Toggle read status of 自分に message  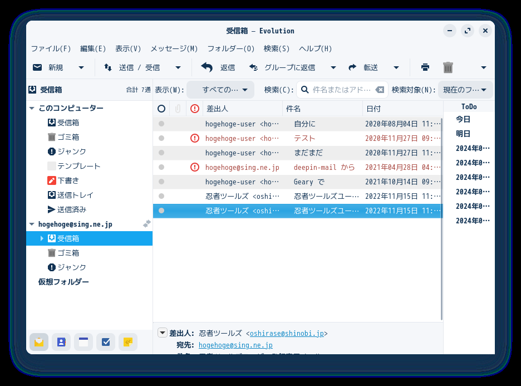[161, 124]
